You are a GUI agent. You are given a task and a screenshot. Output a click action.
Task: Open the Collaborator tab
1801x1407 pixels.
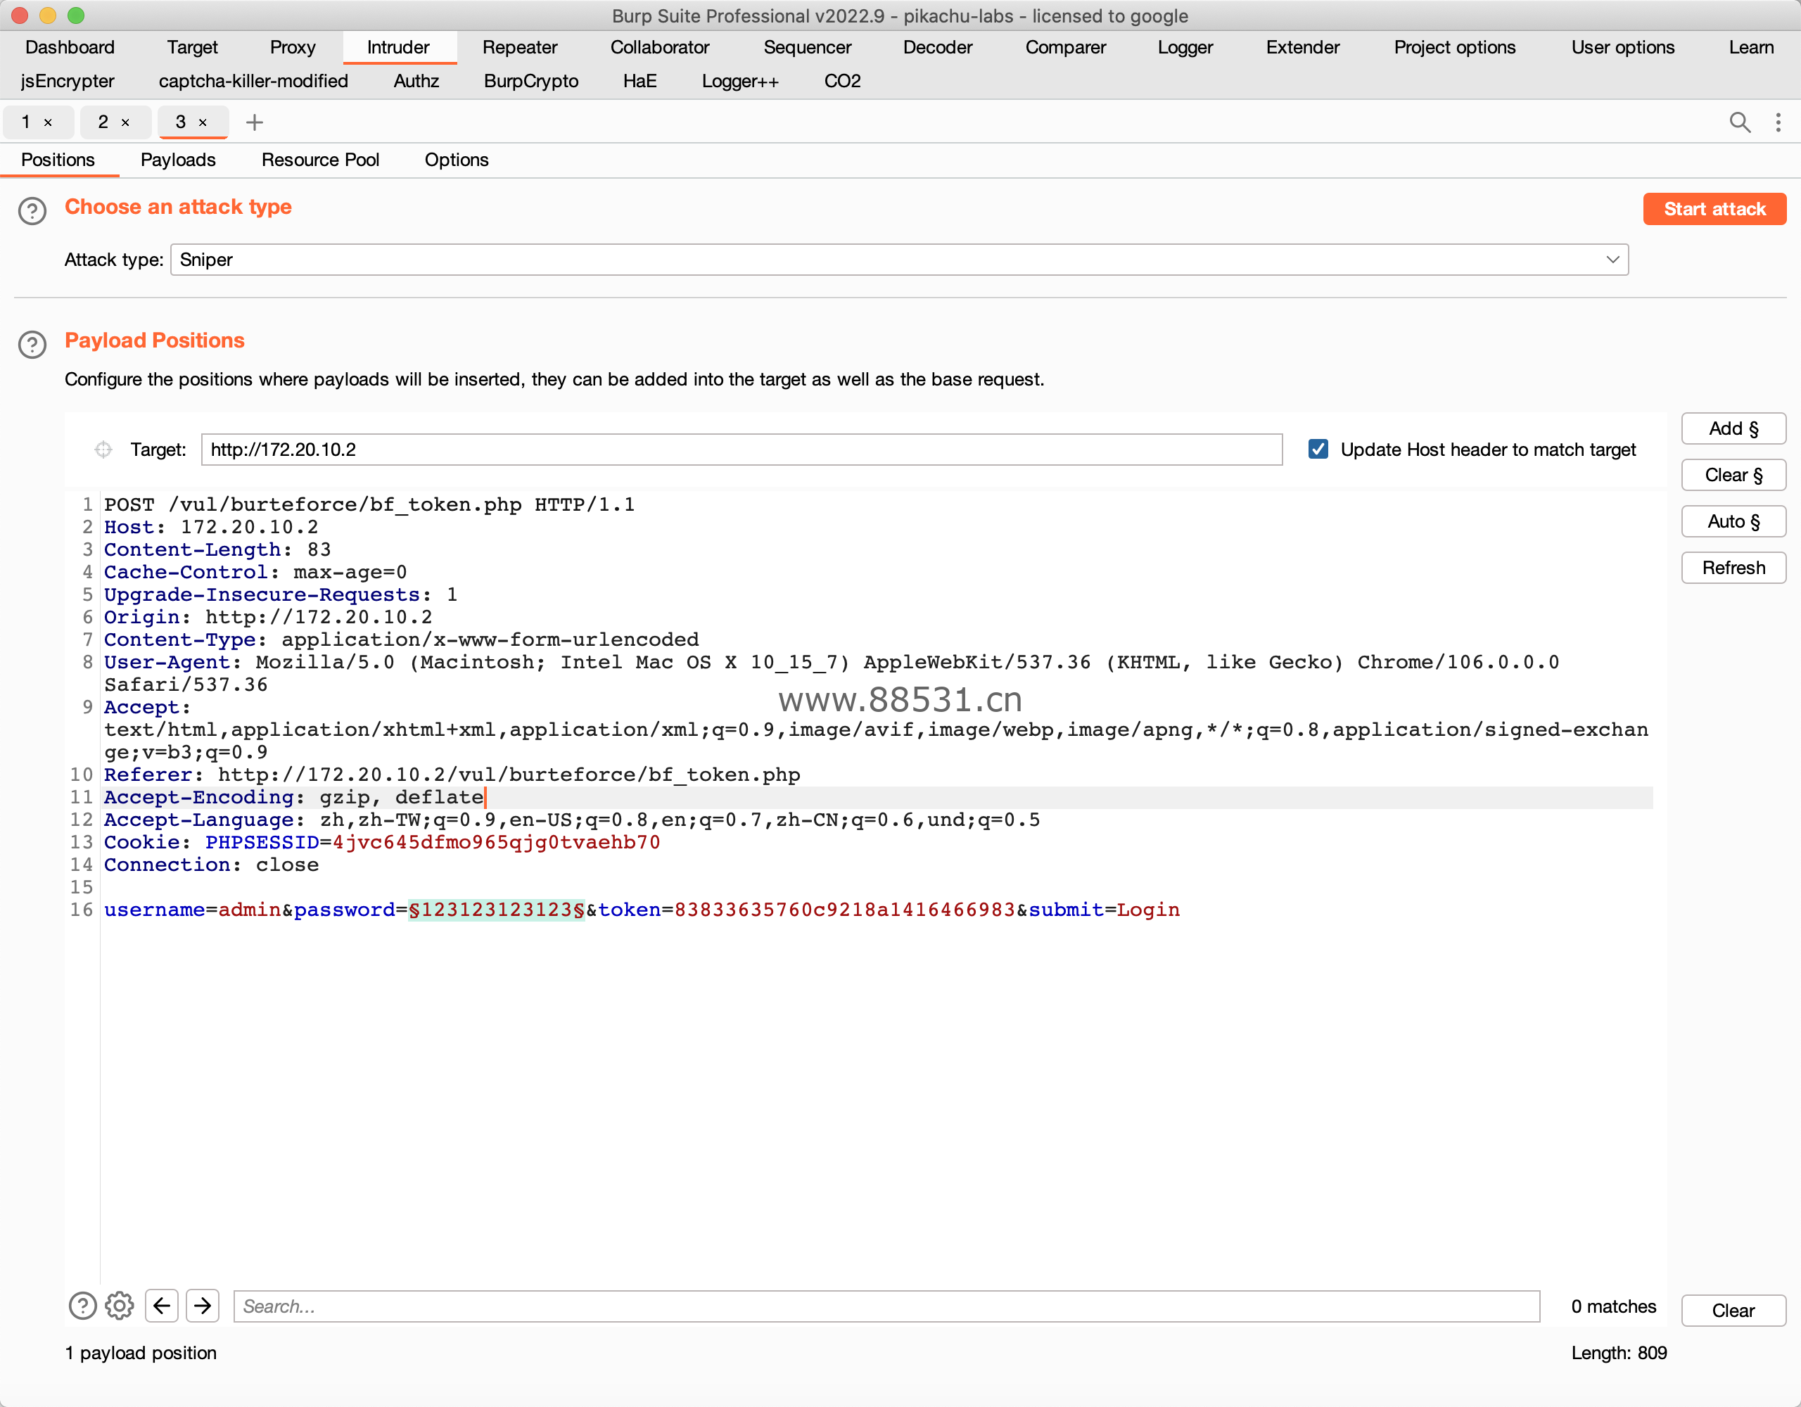coord(660,47)
